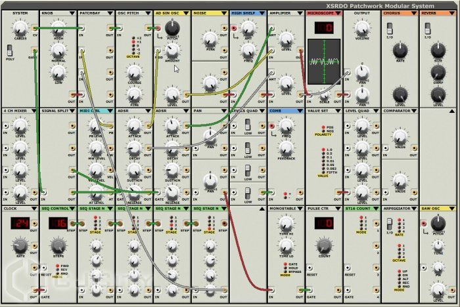This screenshot has height=307, width=460.
Task: Click the RESET jack on ST16 COUNT module
Action: tap(348, 268)
